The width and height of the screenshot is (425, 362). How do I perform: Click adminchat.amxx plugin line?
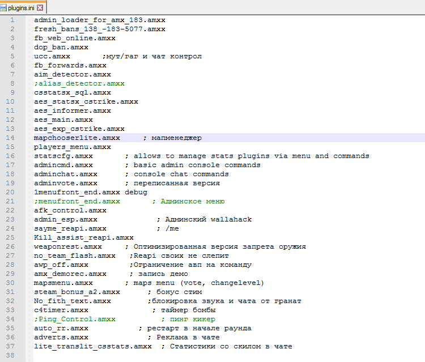(x=66, y=174)
